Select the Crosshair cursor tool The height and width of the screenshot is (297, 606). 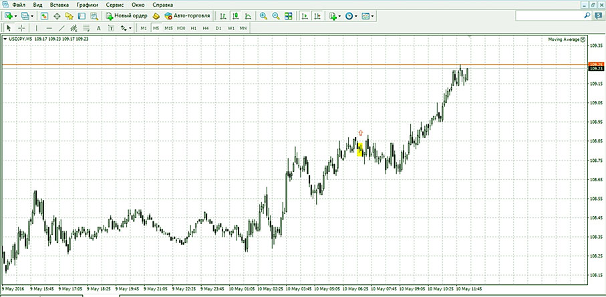click(x=21, y=28)
